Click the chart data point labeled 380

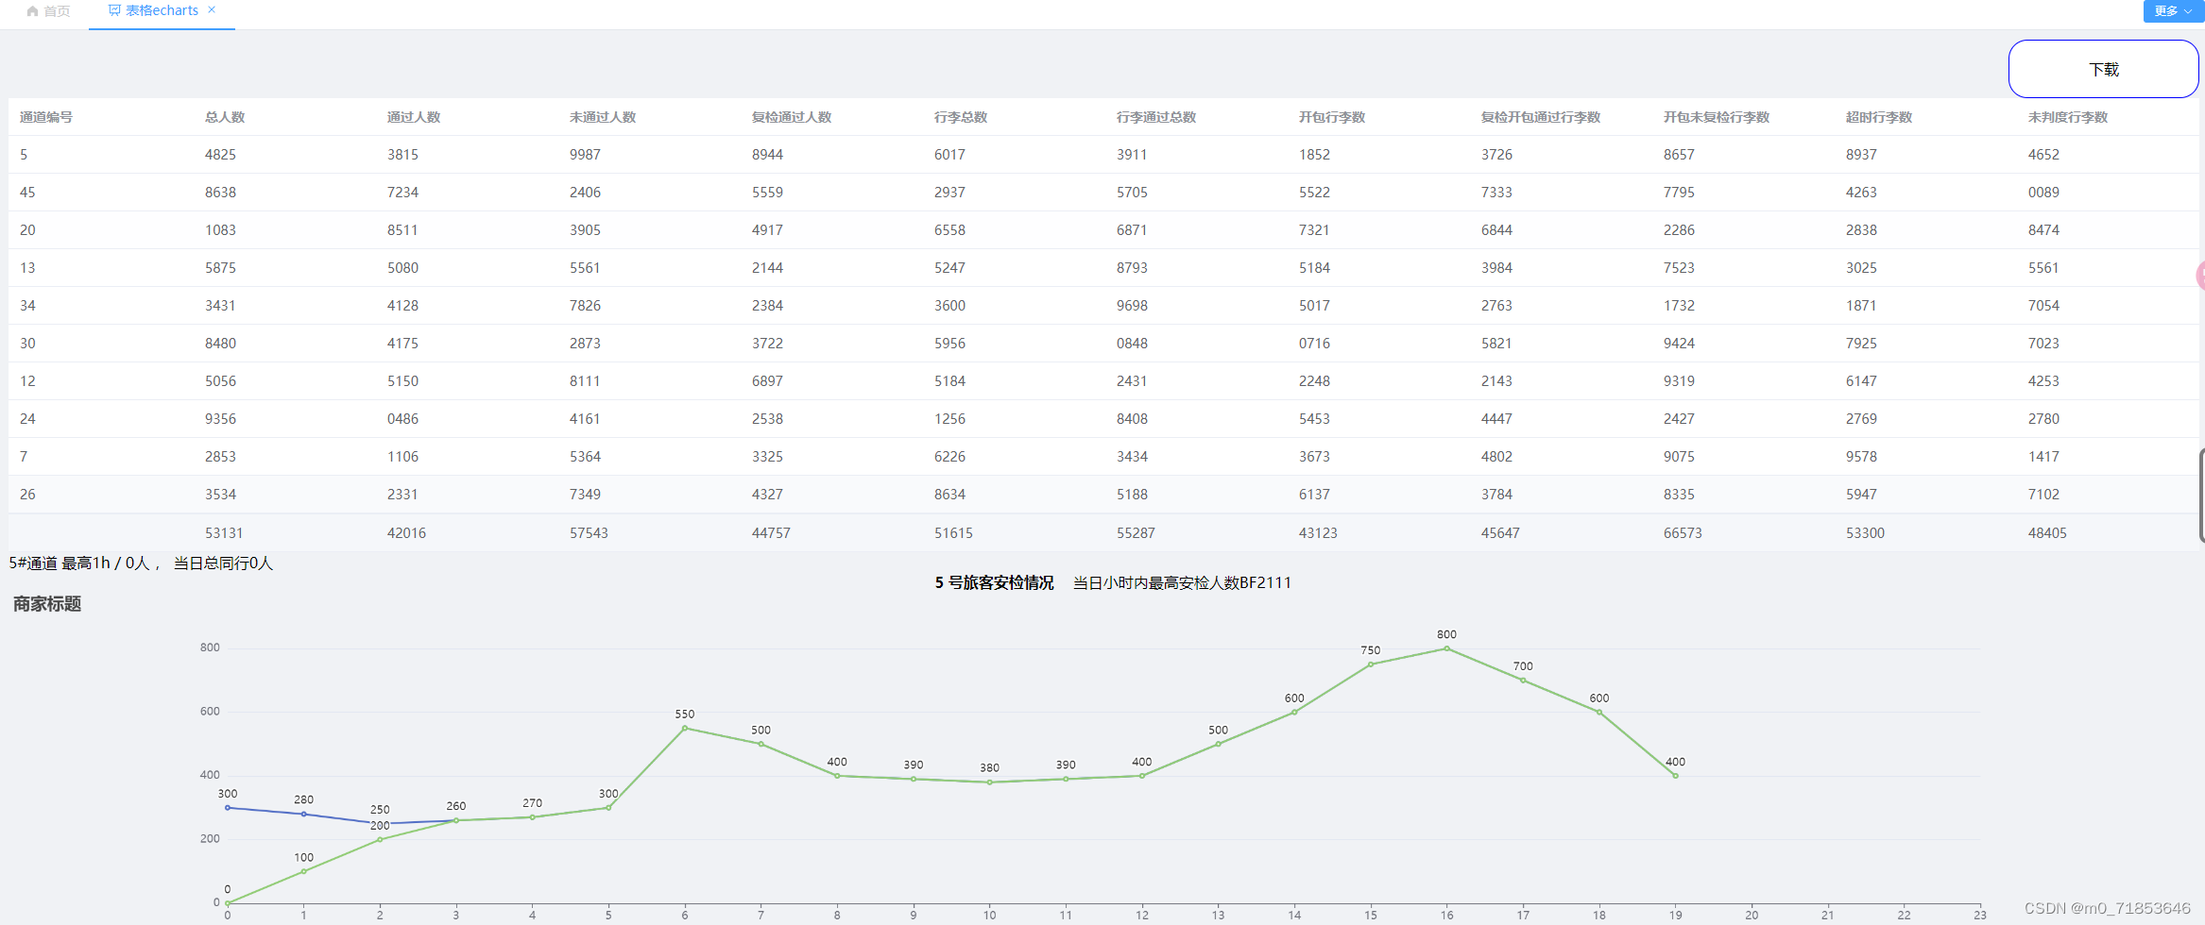(989, 782)
